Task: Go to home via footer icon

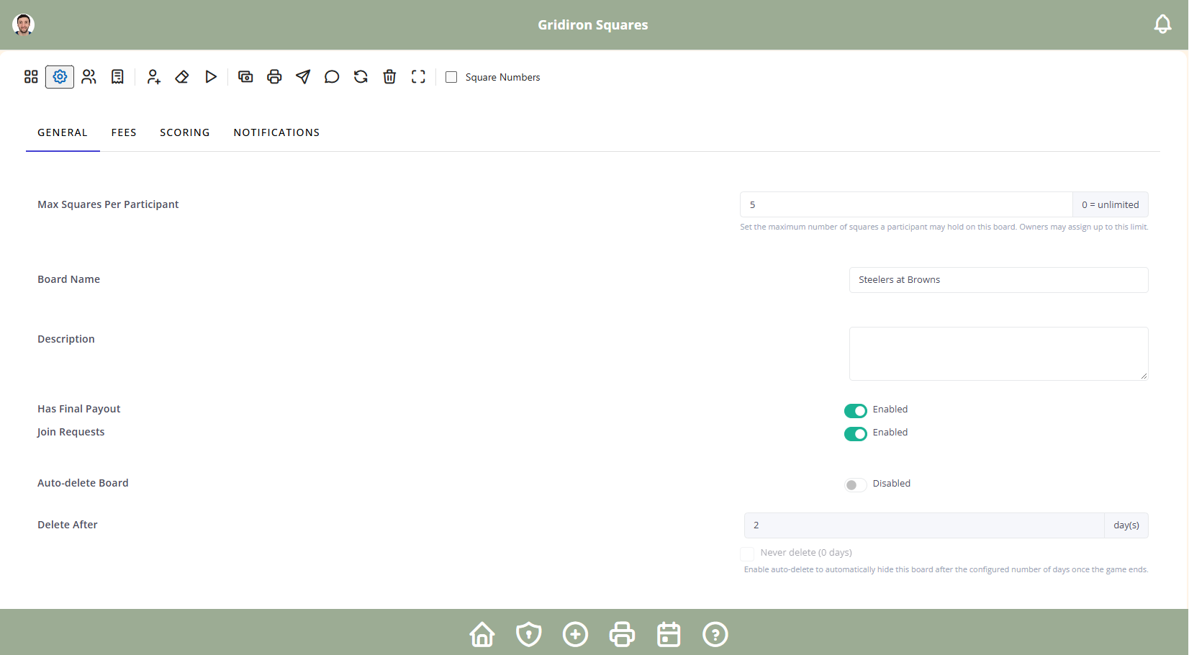Action: point(482,634)
